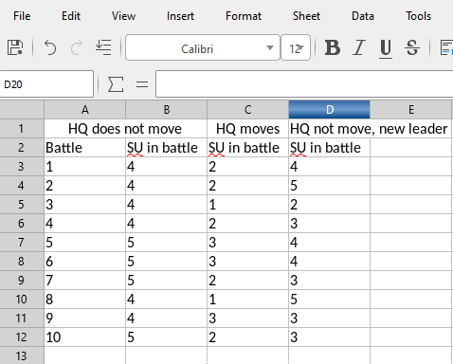The height and width of the screenshot is (364, 453).
Task: Click cell B7 containing 5
Action: pos(166,243)
